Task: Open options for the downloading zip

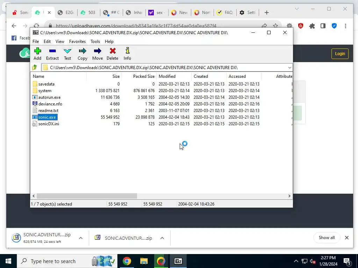Action: pyautogui.click(x=81, y=238)
